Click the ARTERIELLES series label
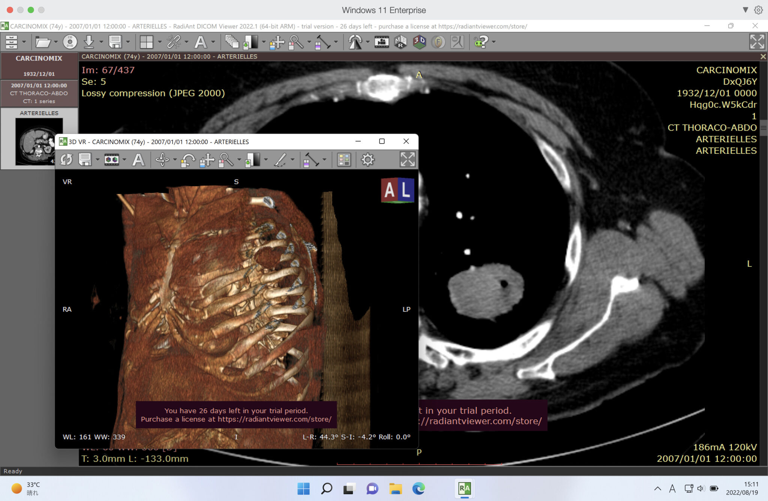Viewport: 768px width, 501px height. 39,113
